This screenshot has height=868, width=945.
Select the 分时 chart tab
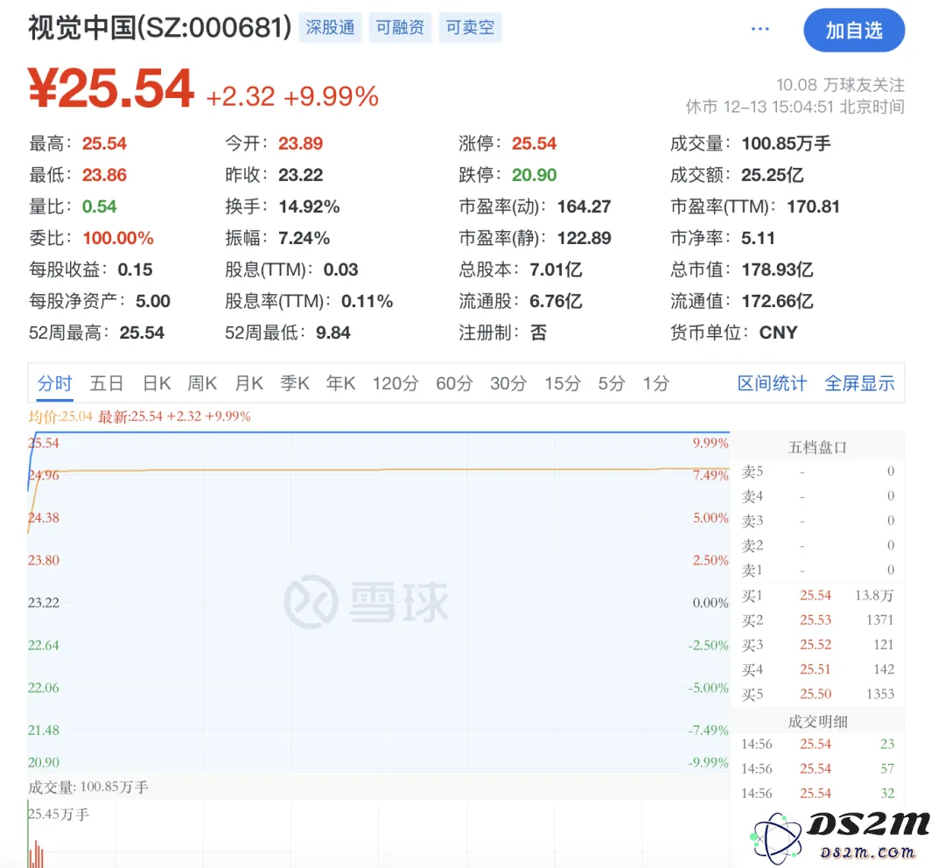55,383
